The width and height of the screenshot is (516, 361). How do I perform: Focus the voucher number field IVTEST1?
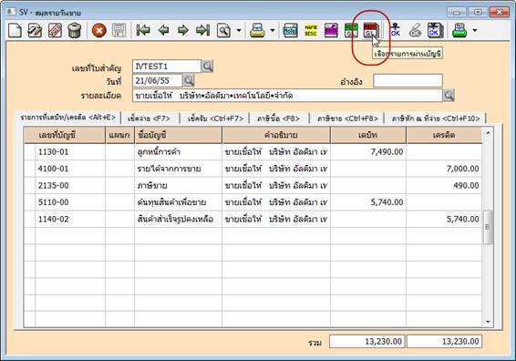(x=167, y=67)
